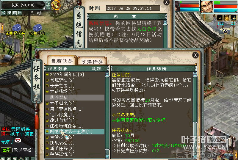Click the 榜 ranking icon under minimap

tap(9, 13)
